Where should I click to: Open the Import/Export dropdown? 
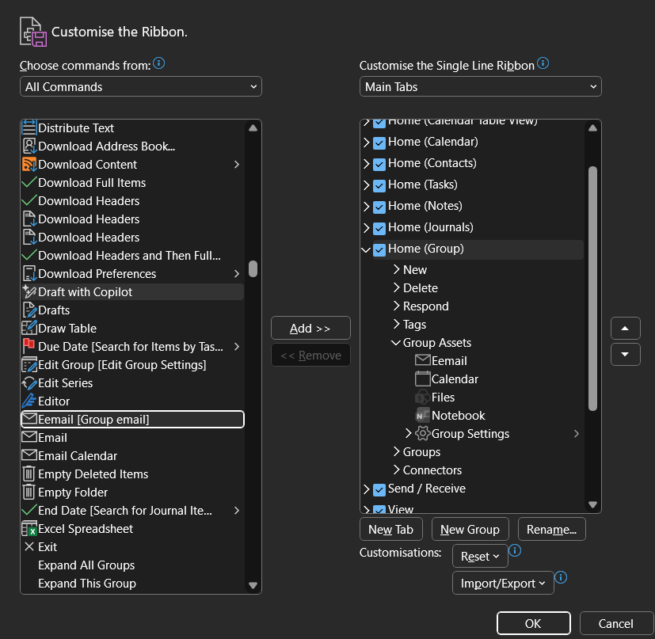point(503,583)
